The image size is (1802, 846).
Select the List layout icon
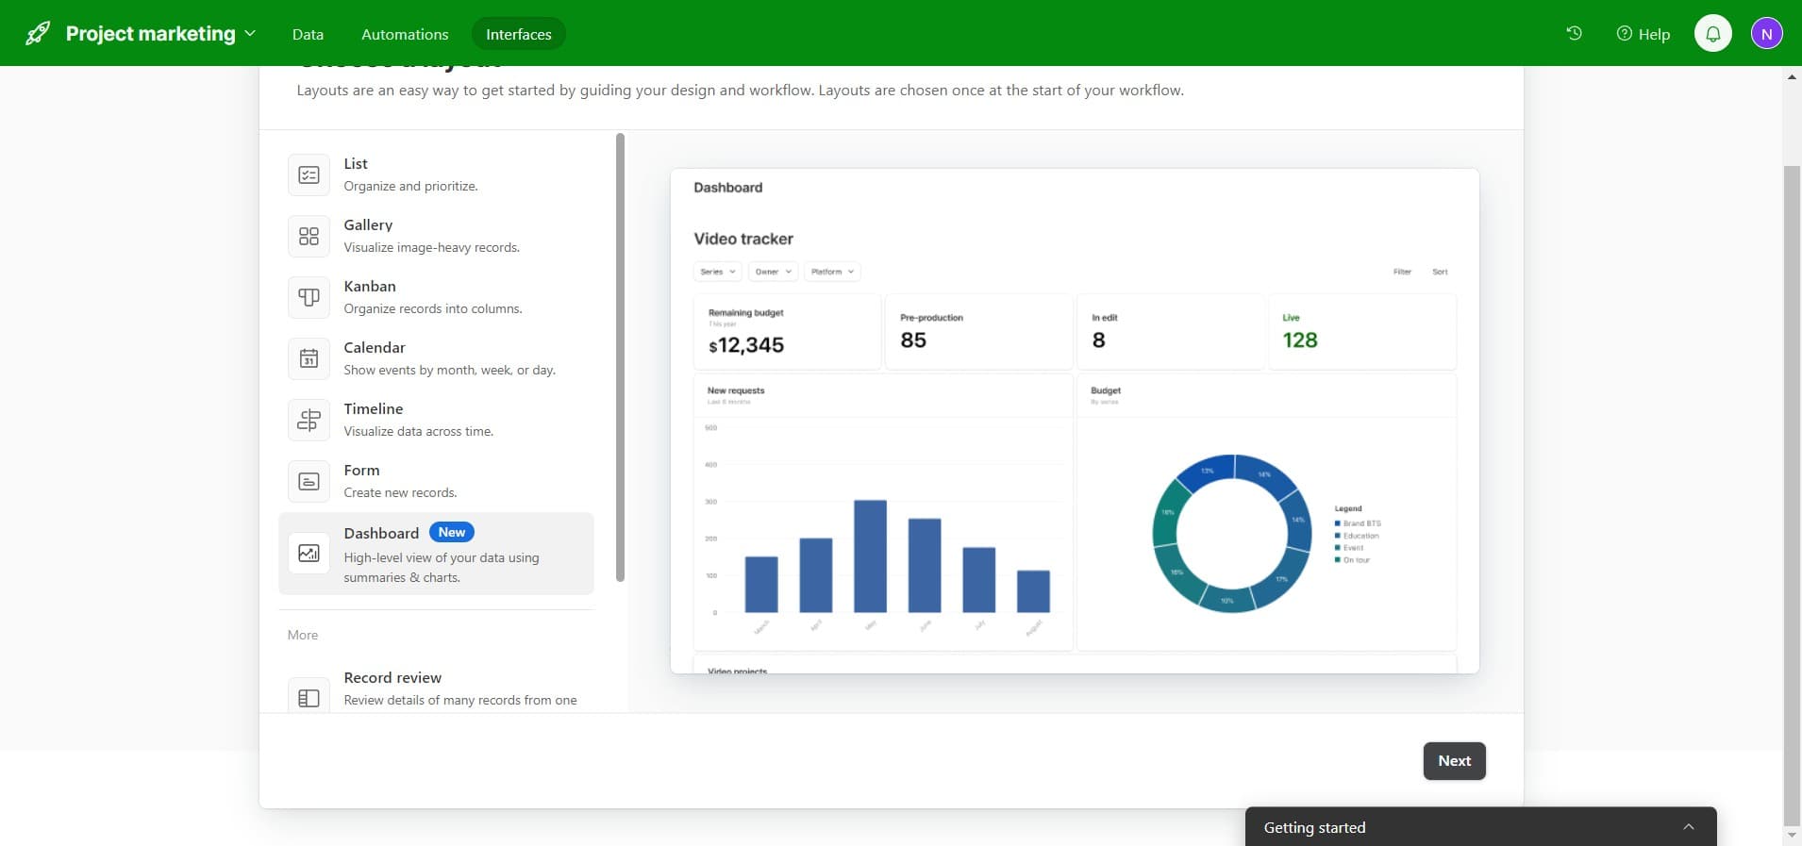[x=309, y=175]
